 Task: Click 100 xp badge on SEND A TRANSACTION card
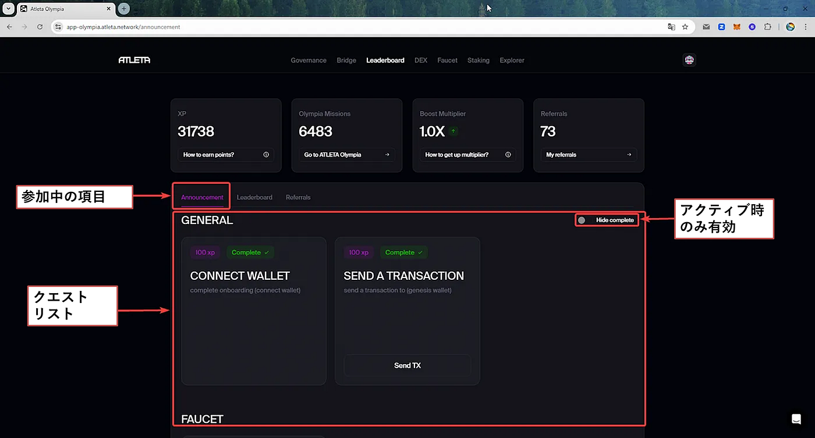(359, 252)
